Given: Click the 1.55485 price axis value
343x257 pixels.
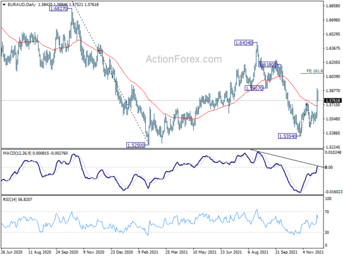Looking at the screenshot, I should point(333,119).
